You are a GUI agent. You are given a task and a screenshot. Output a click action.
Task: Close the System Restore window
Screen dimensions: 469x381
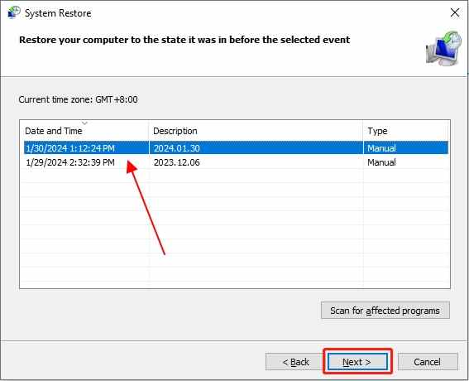455,13
